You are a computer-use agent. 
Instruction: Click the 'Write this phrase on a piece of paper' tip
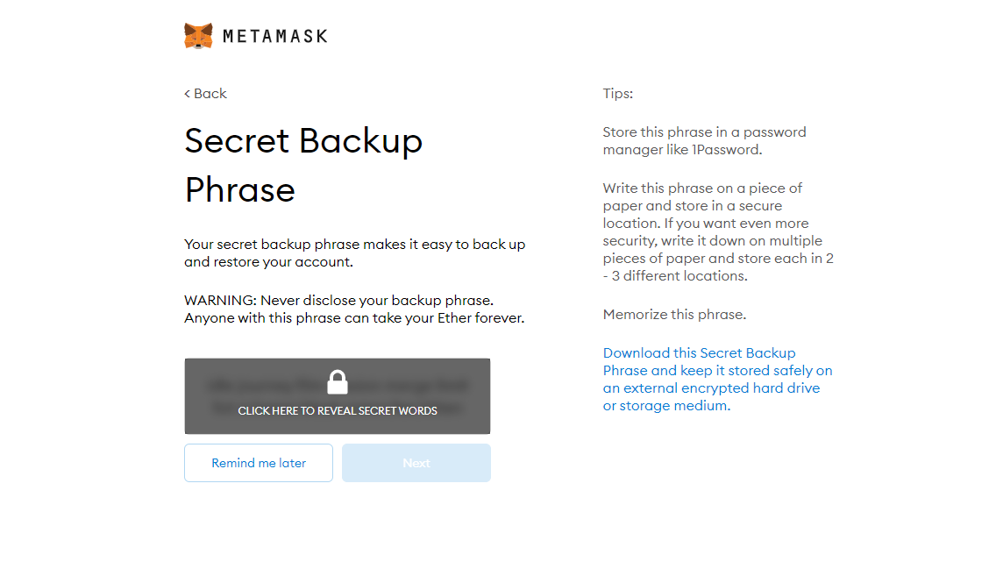pyautogui.click(x=718, y=231)
